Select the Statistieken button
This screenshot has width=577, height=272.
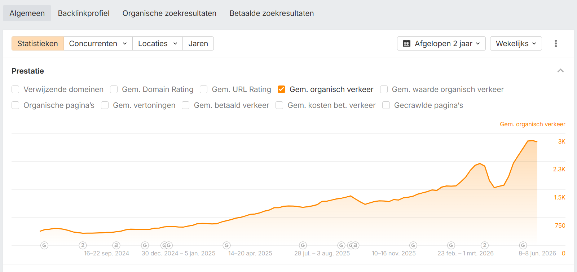point(38,44)
